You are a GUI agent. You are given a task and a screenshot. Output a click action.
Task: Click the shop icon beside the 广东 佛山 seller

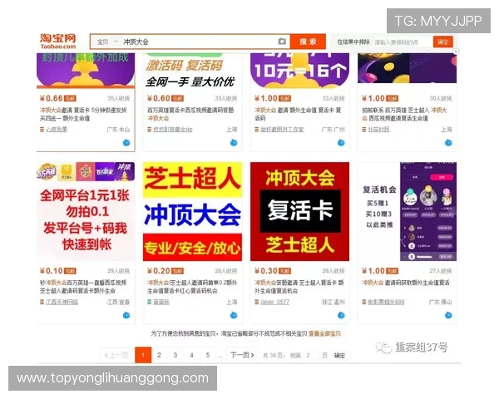364,302
